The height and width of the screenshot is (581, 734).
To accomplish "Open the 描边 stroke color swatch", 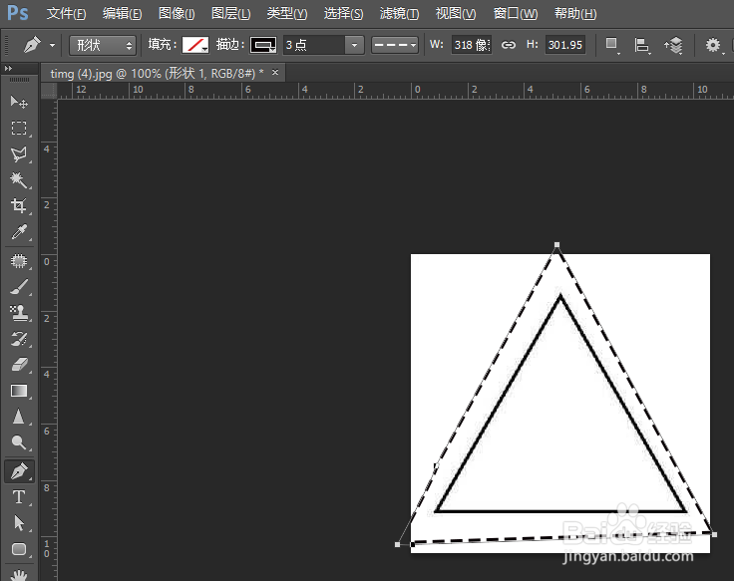I will pyautogui.click(x=263, y=46).
